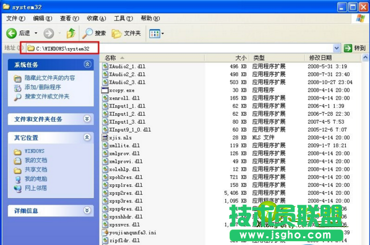Open the 帮助(H) menu
This screenshot has height=245, width=370.
click(150, 19)
